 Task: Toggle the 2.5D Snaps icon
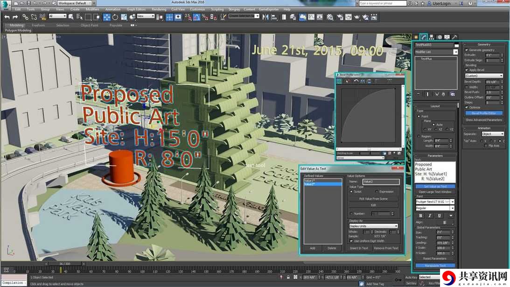pyautogui.click(x=188, y=17)
